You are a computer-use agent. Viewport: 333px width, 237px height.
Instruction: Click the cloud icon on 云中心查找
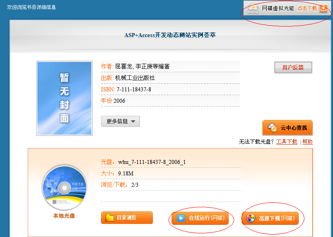click(272, 128)
